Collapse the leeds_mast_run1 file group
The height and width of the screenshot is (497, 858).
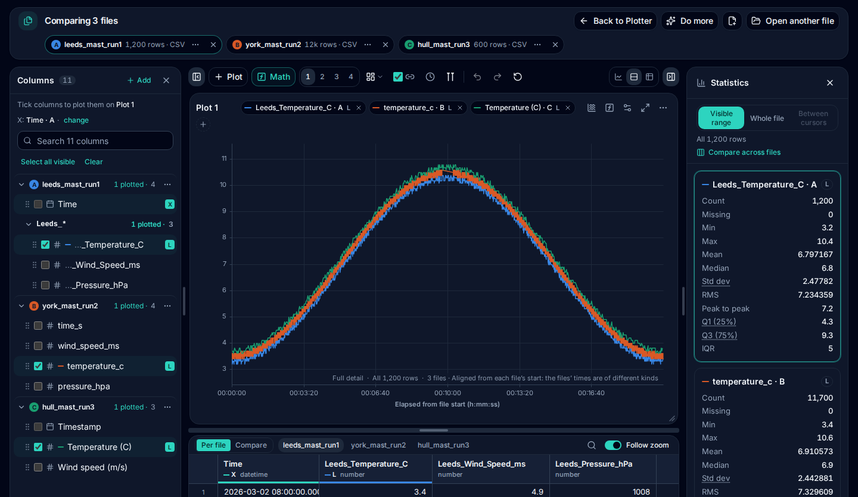click(x=21, y=185)
